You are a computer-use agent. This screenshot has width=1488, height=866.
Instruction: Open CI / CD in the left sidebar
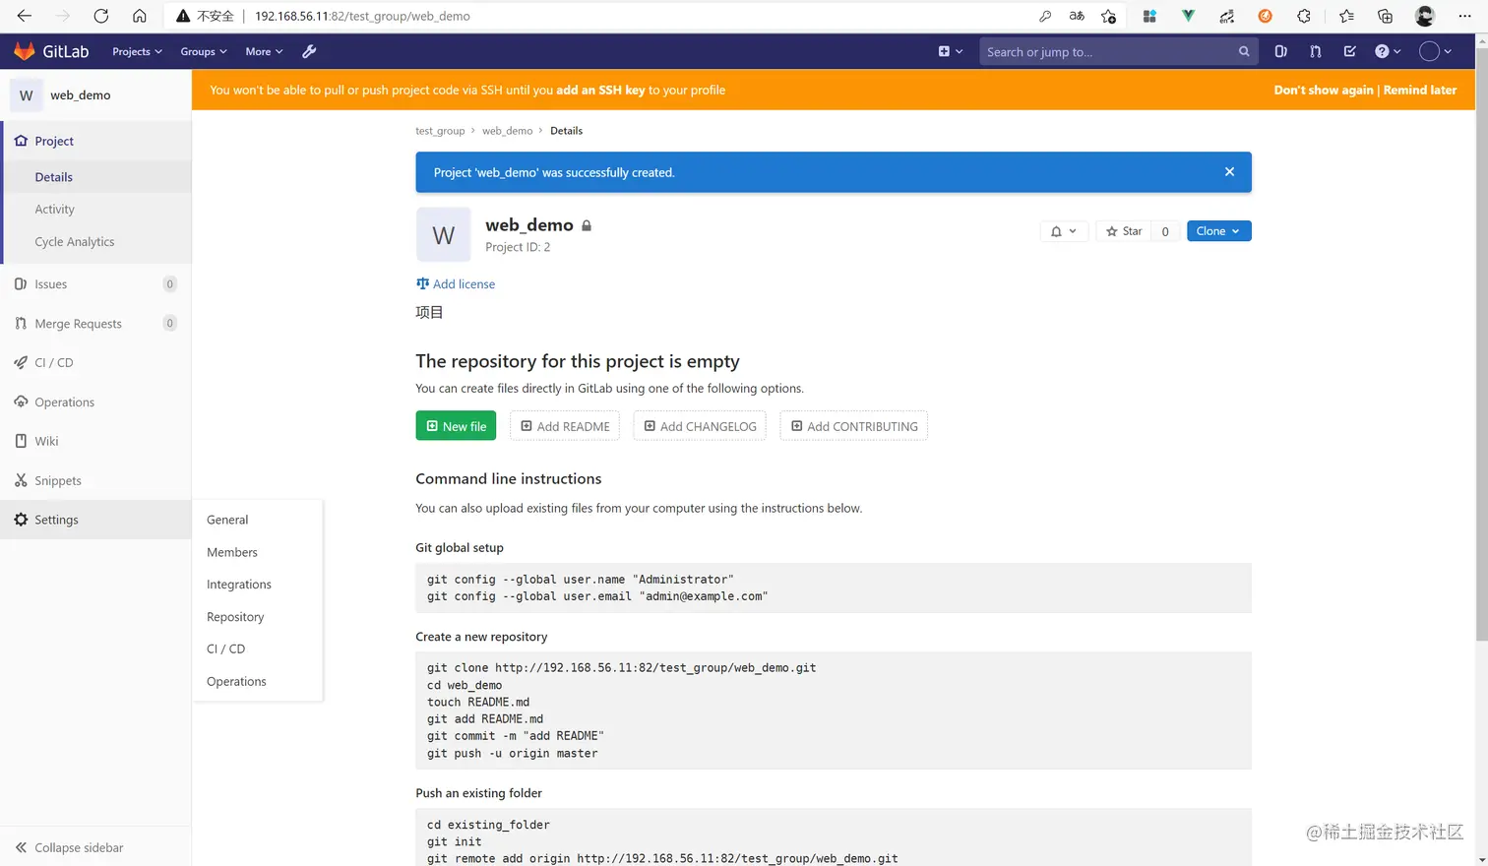click(x=95, y=363)
